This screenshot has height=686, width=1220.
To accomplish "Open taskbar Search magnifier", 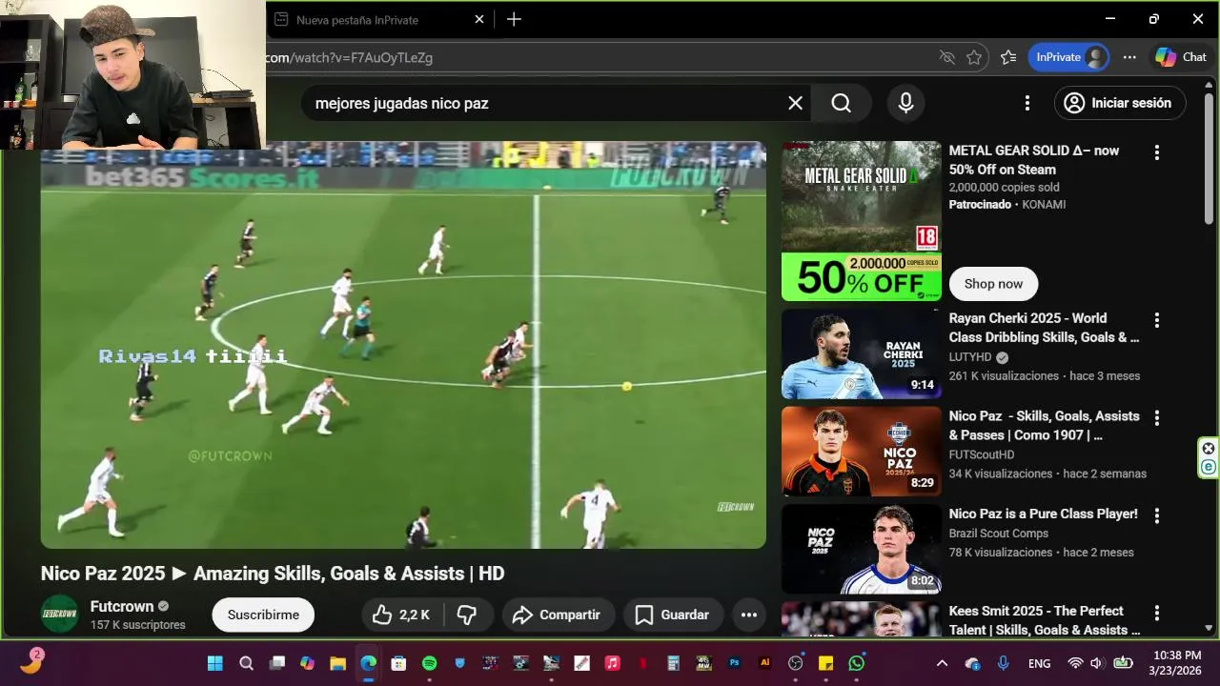I will [246, 663].
